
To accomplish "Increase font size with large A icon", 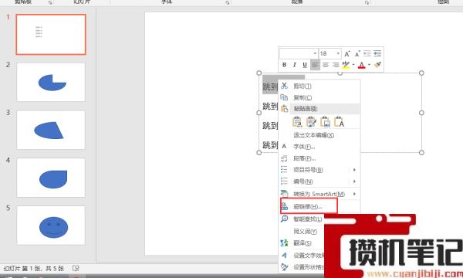I will [347, 54].
